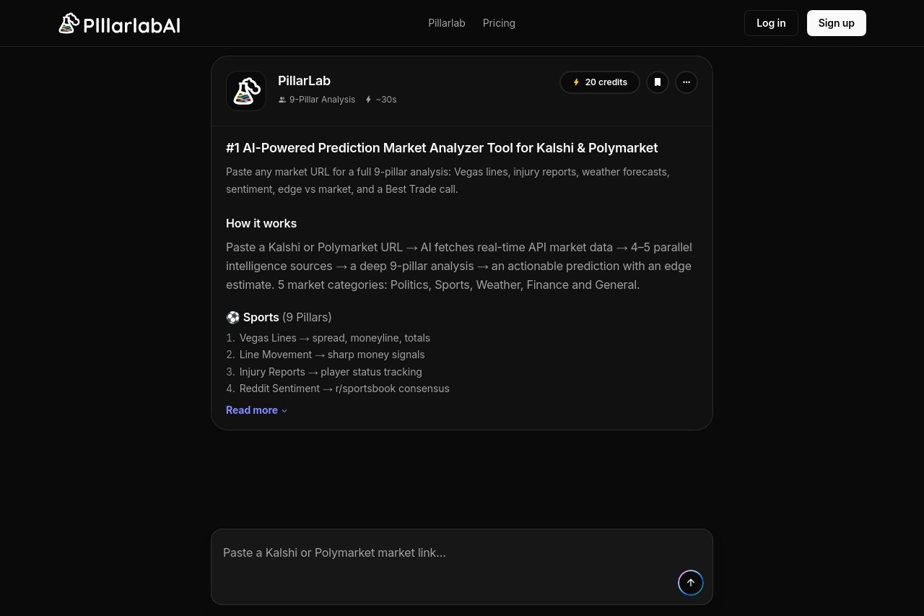924x616 pixels.
Task: Click the Sign up button
Action: (837, 23)
